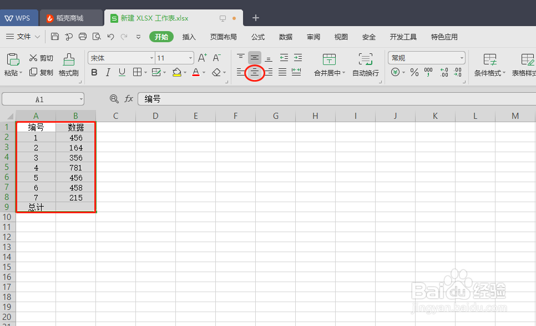Increase decimal places icon
This screenshot has width=536, height=326.
[x=444, y=72]
